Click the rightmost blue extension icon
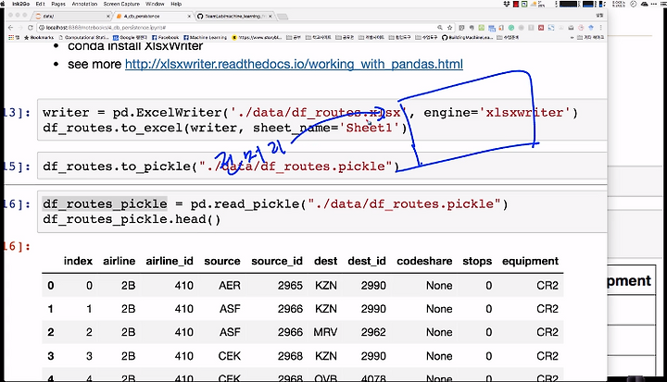The image size is (667, 382). point(591,28)
